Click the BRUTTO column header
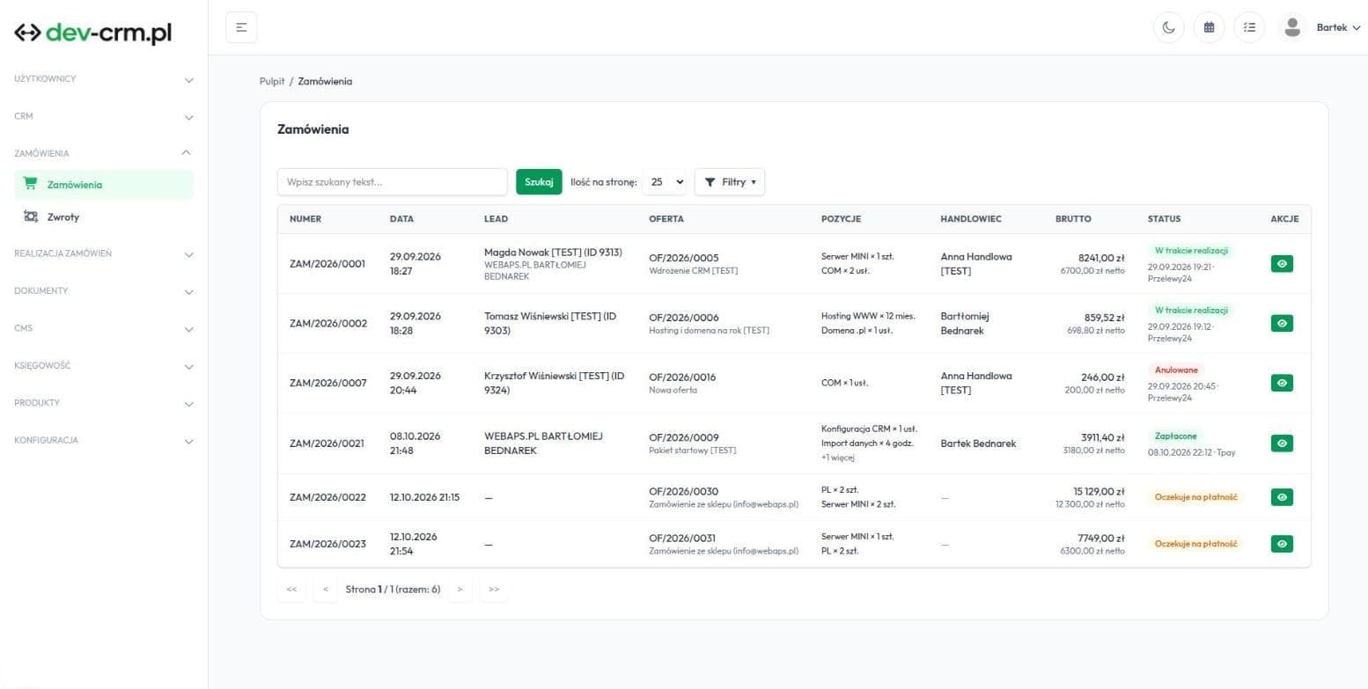The image size is (1368, 689). (1073, 219)
